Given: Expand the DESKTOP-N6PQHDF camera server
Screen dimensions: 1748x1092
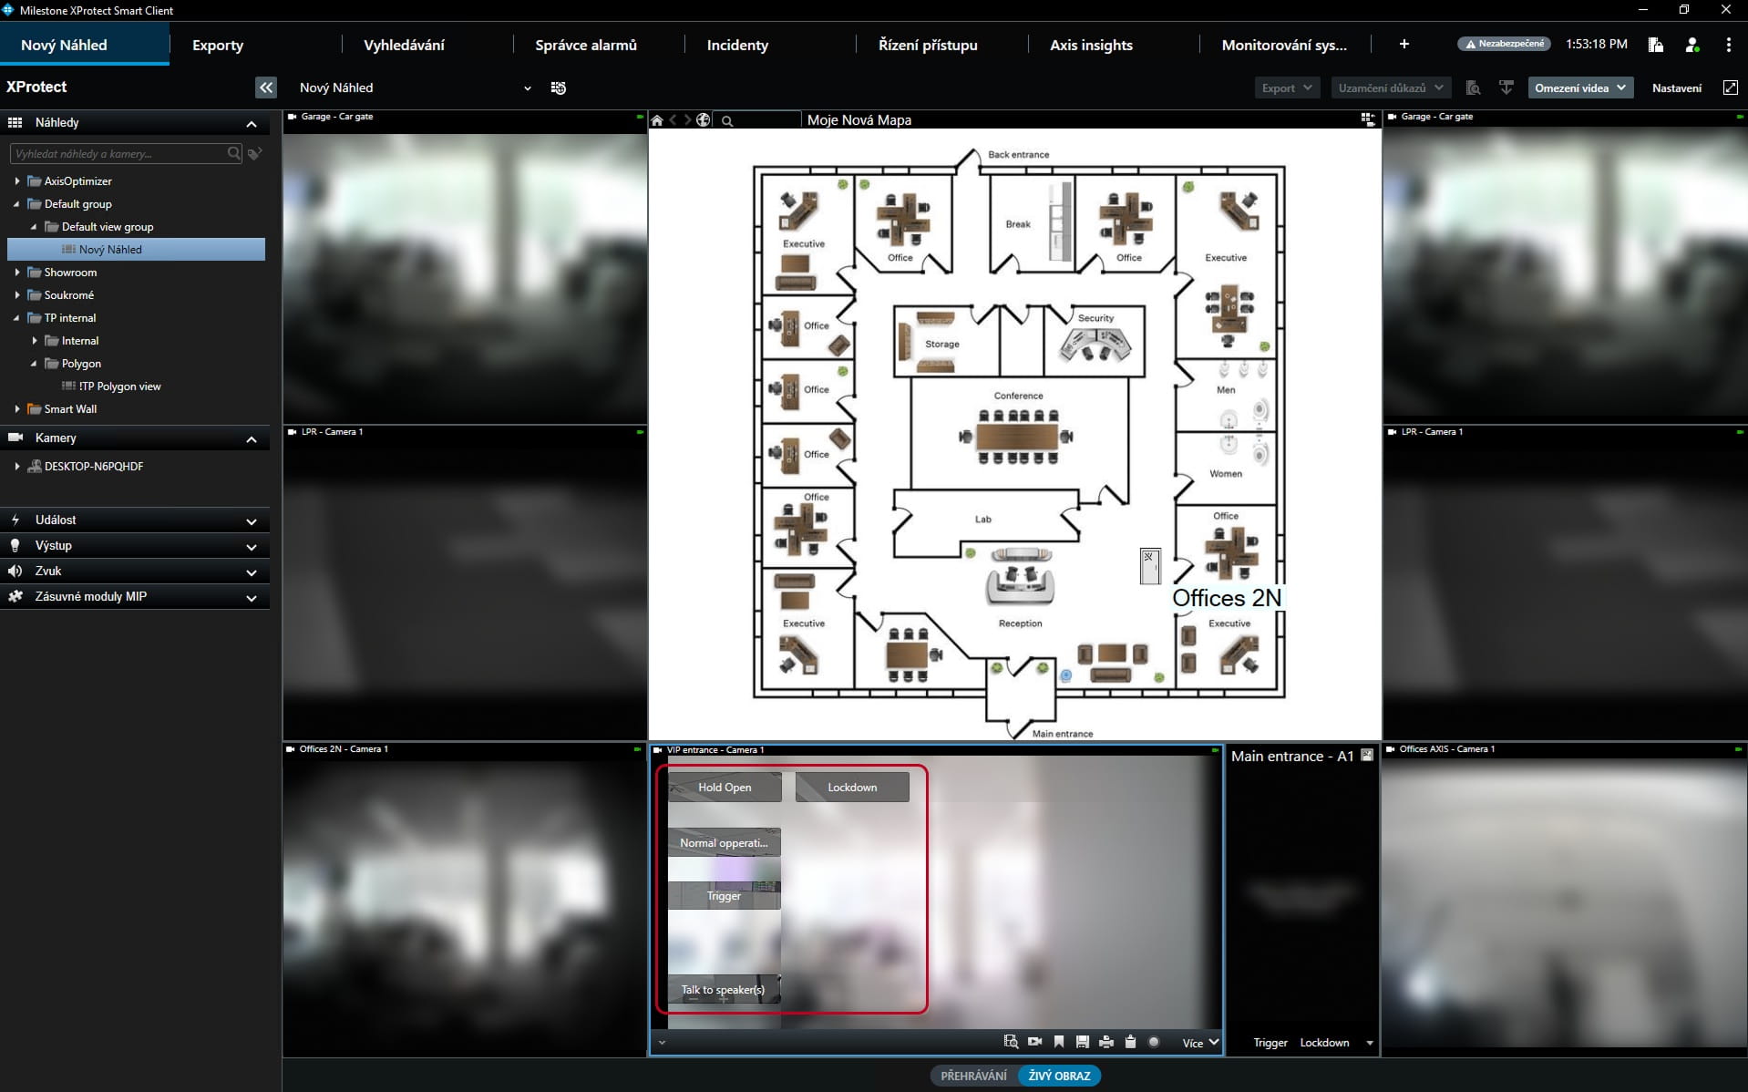Looking at the screenshot, I should pyautogui.click(x=17, y=467).
